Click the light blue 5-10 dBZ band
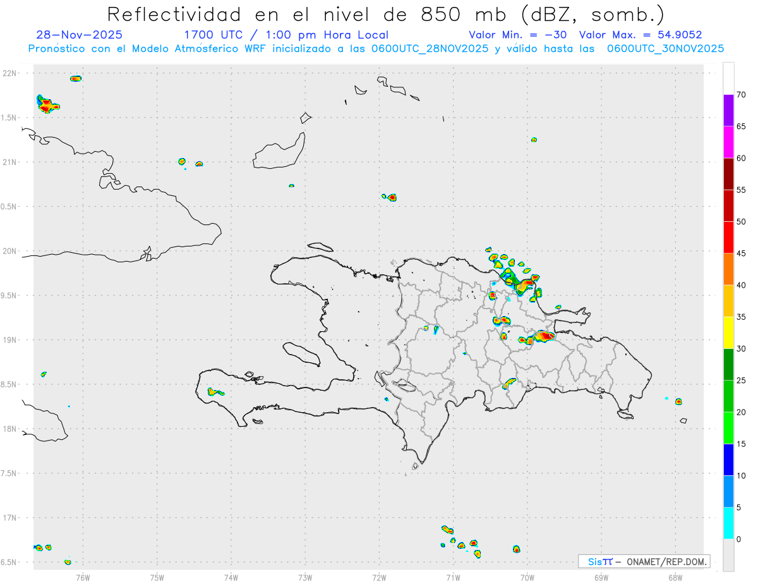The image size is (758, 586). click(728, 491)
